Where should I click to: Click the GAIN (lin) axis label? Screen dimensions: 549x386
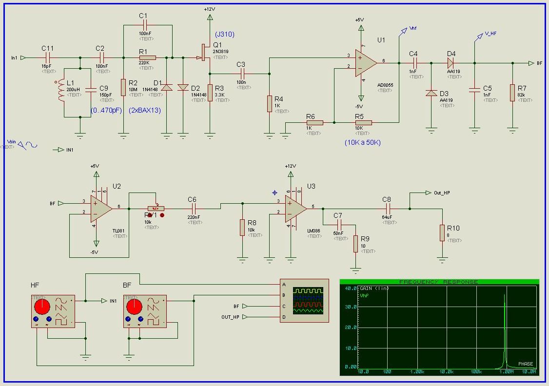(374, 289)
